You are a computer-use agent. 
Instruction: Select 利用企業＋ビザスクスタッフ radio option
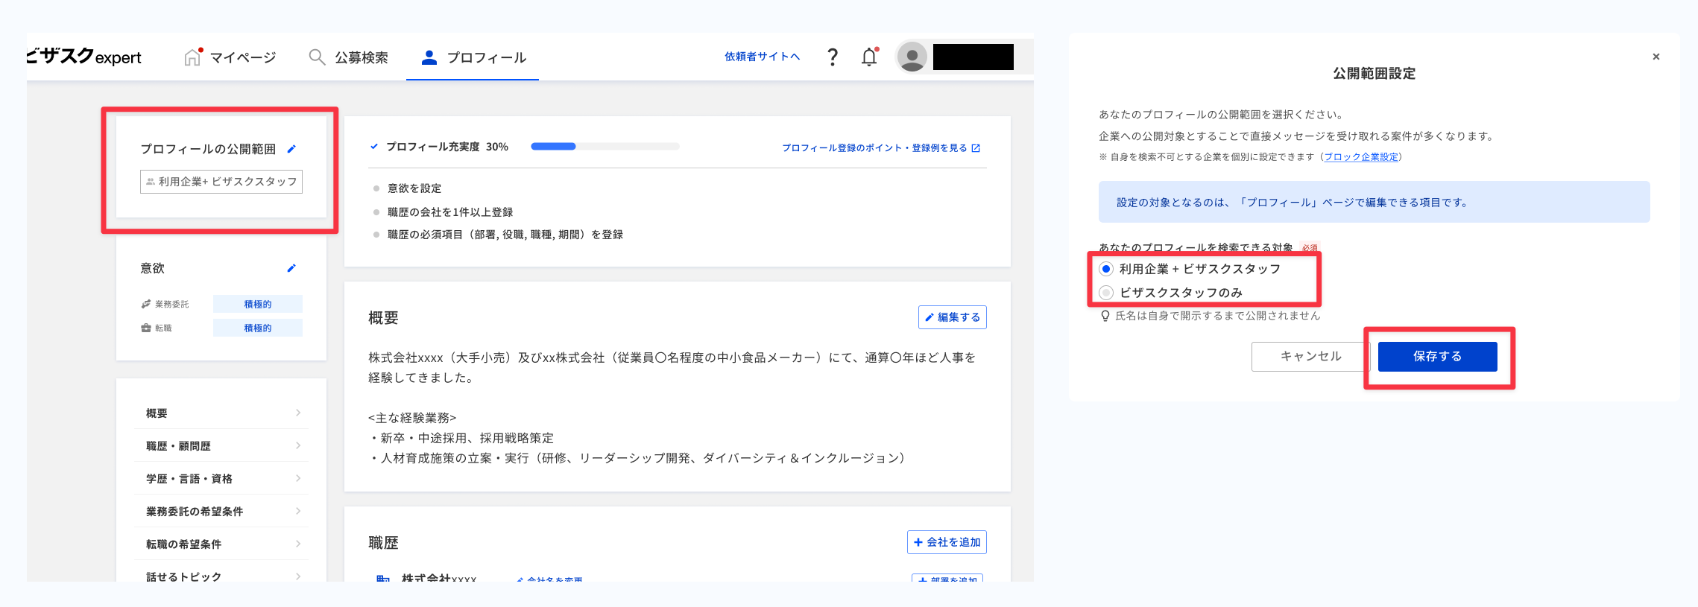tap(1106, 269)
